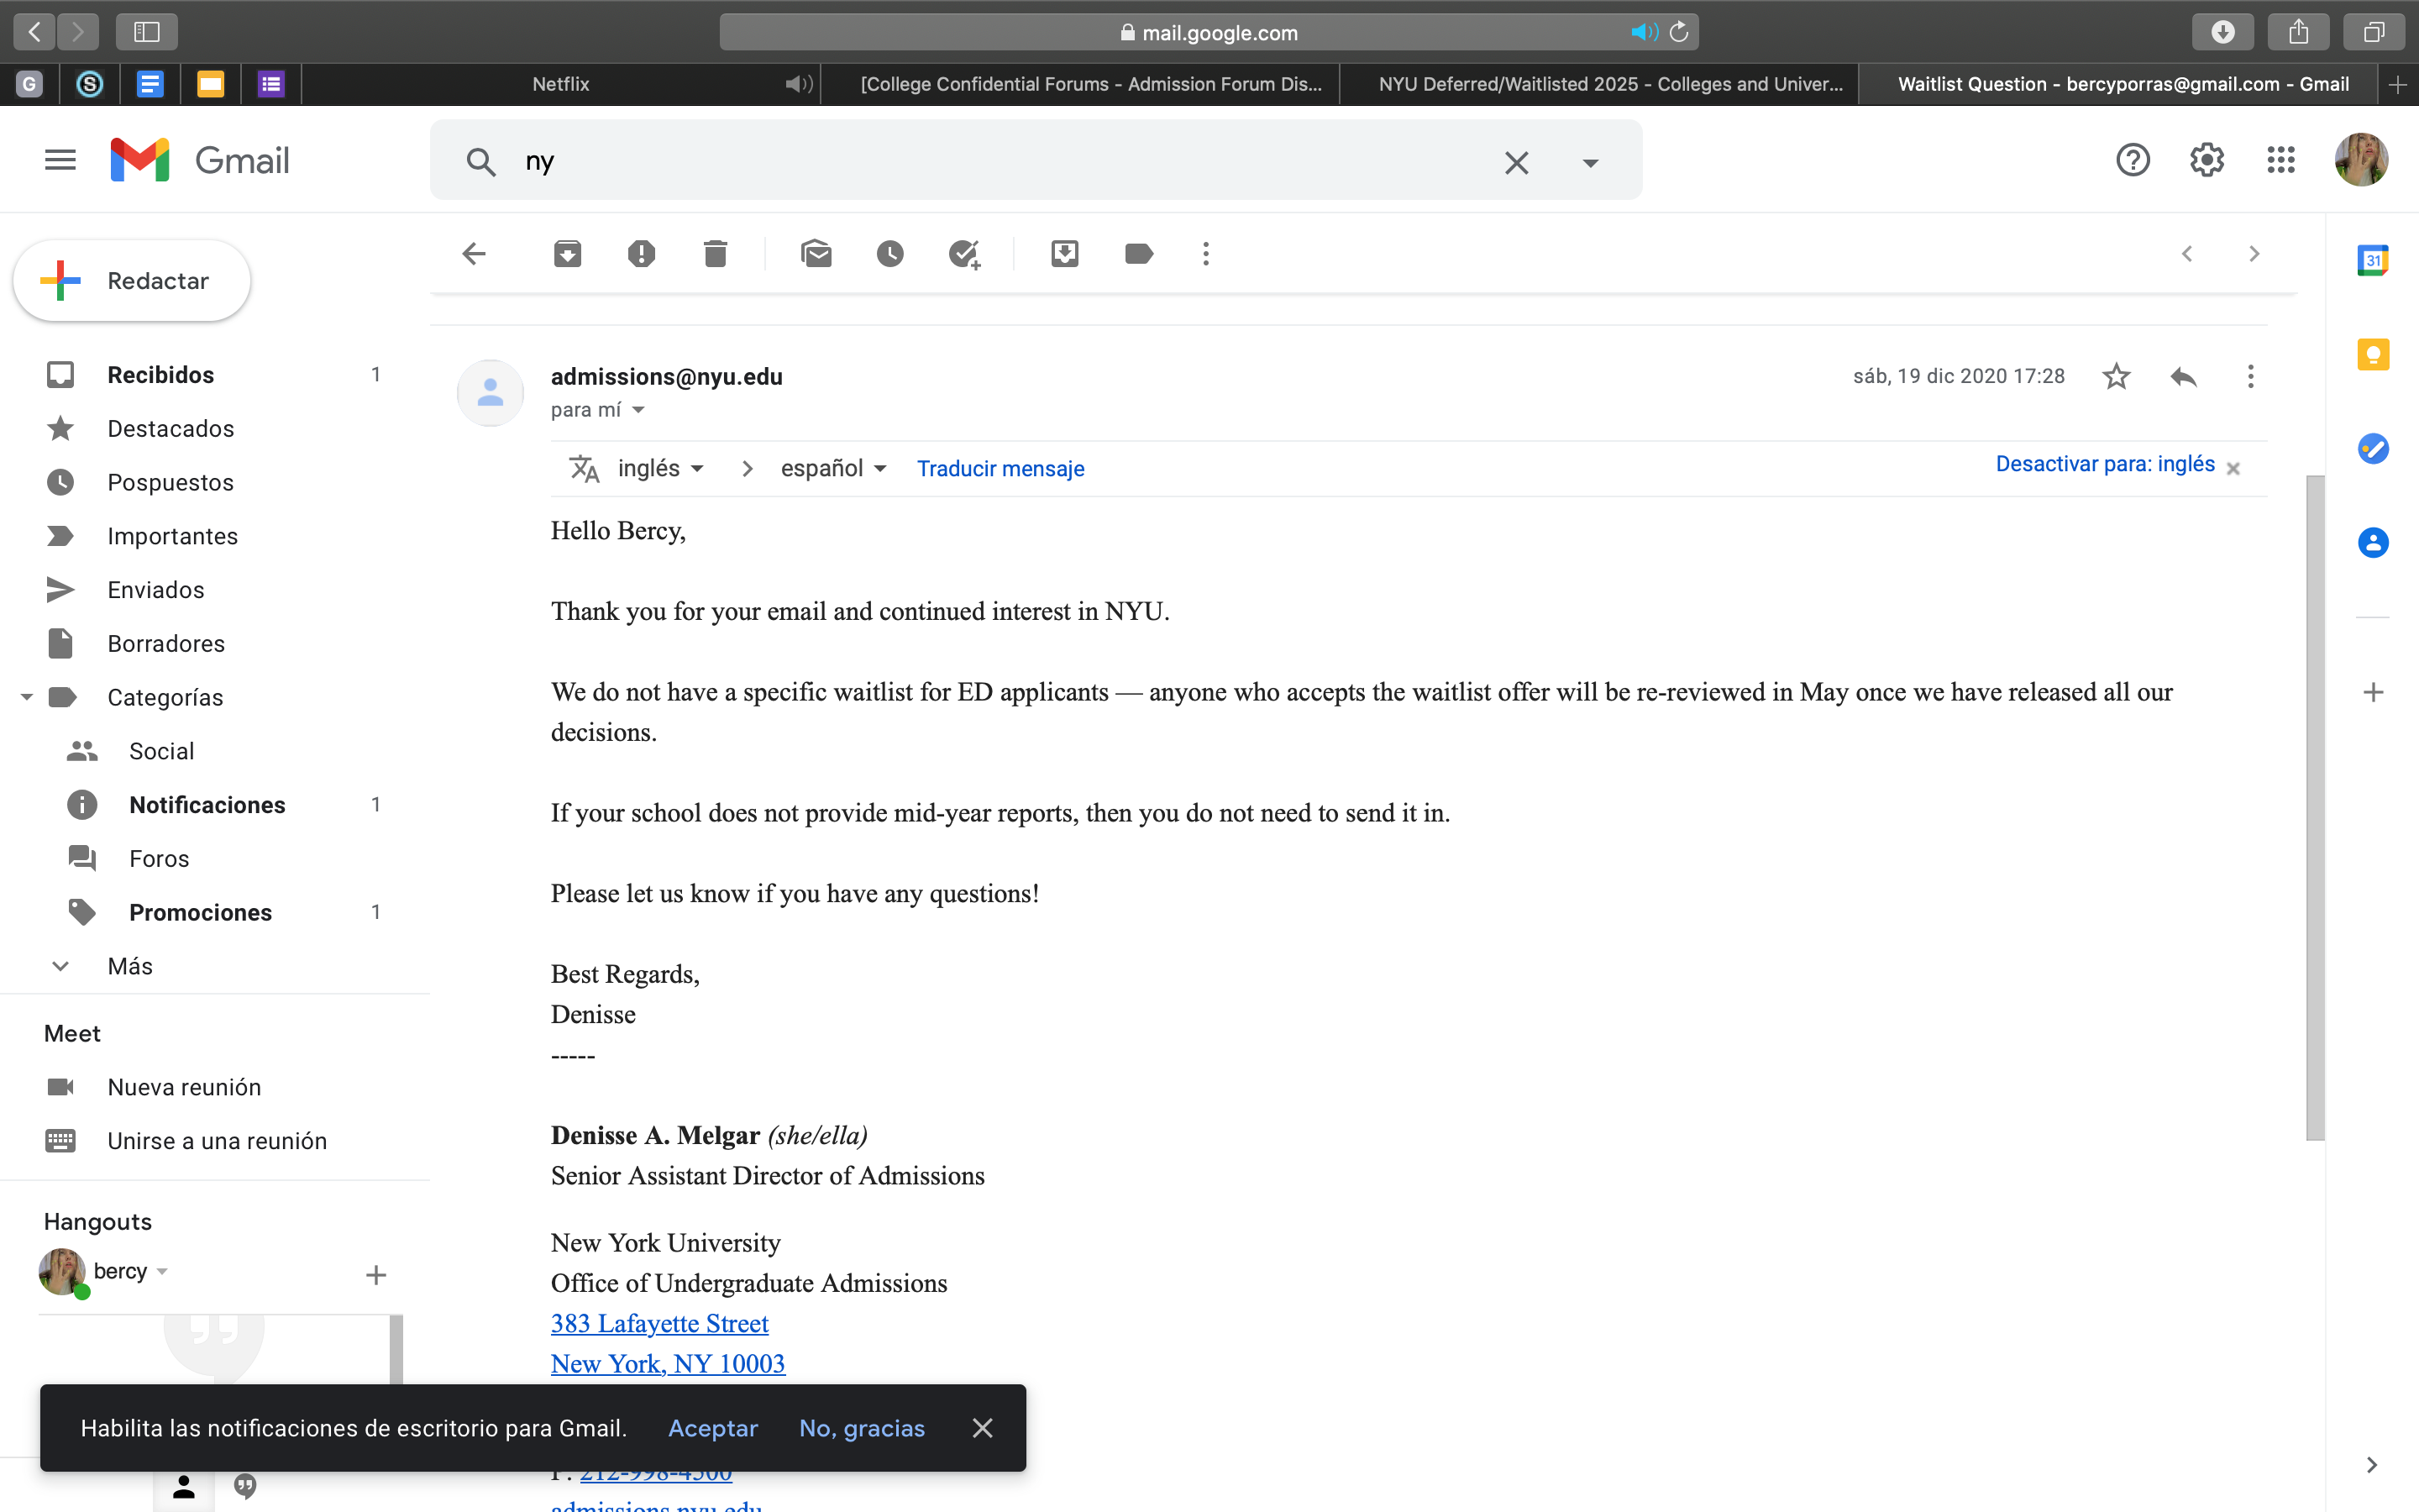
Task: Click the Traducir mensaje link
Action: pyautogui.click(x=1000, y=468)
